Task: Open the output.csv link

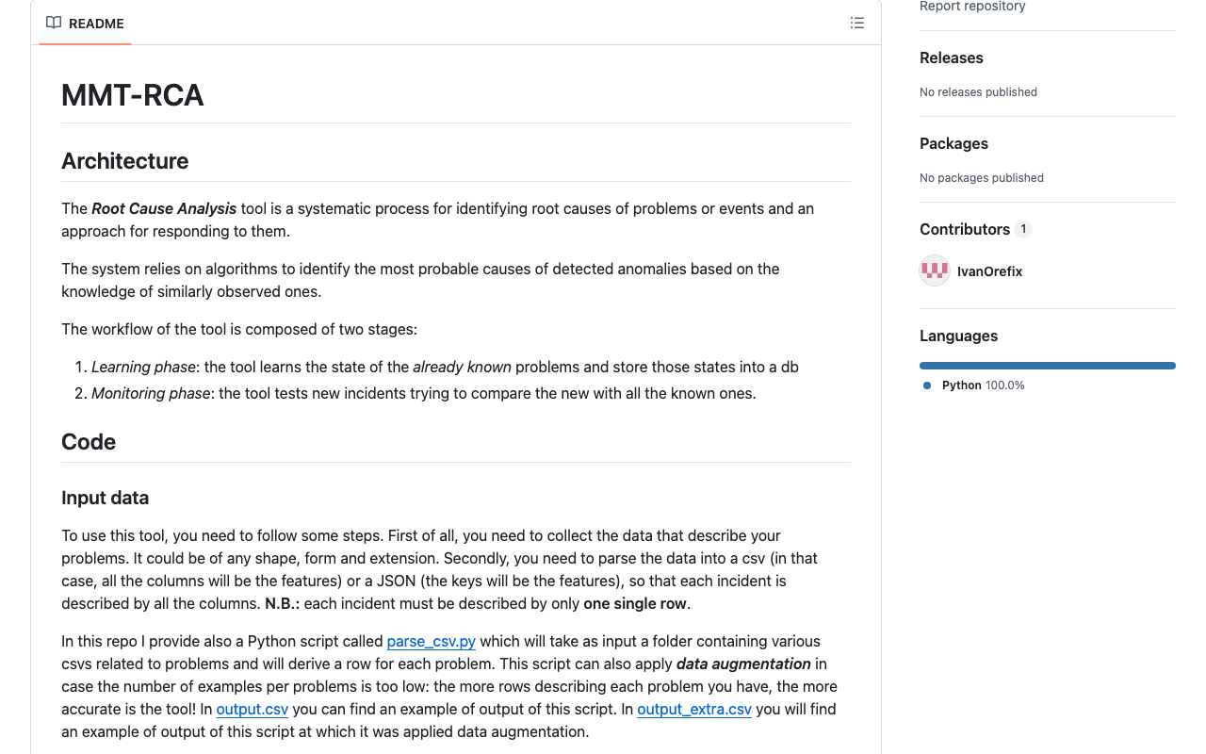Action: pos(253,709)
